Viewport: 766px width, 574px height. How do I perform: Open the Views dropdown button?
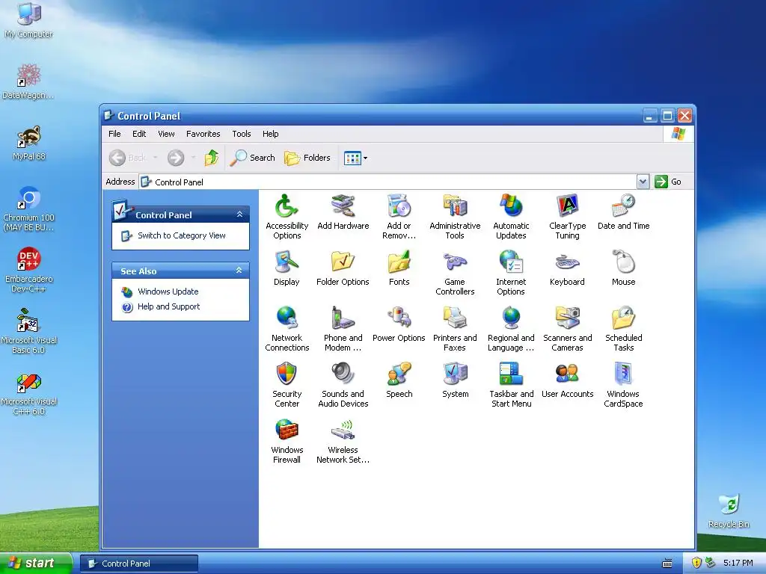click(x=355, y=158)
